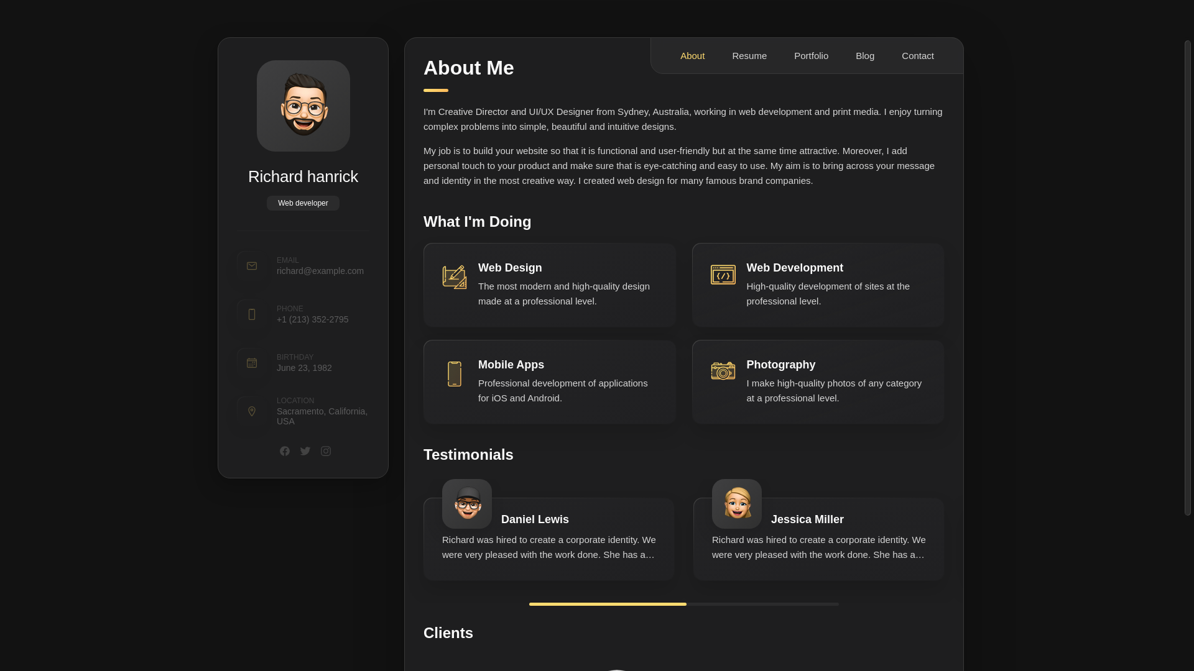Click the Testimonials heading
The width and height of the screenshot is (1194, 671).
468,455
